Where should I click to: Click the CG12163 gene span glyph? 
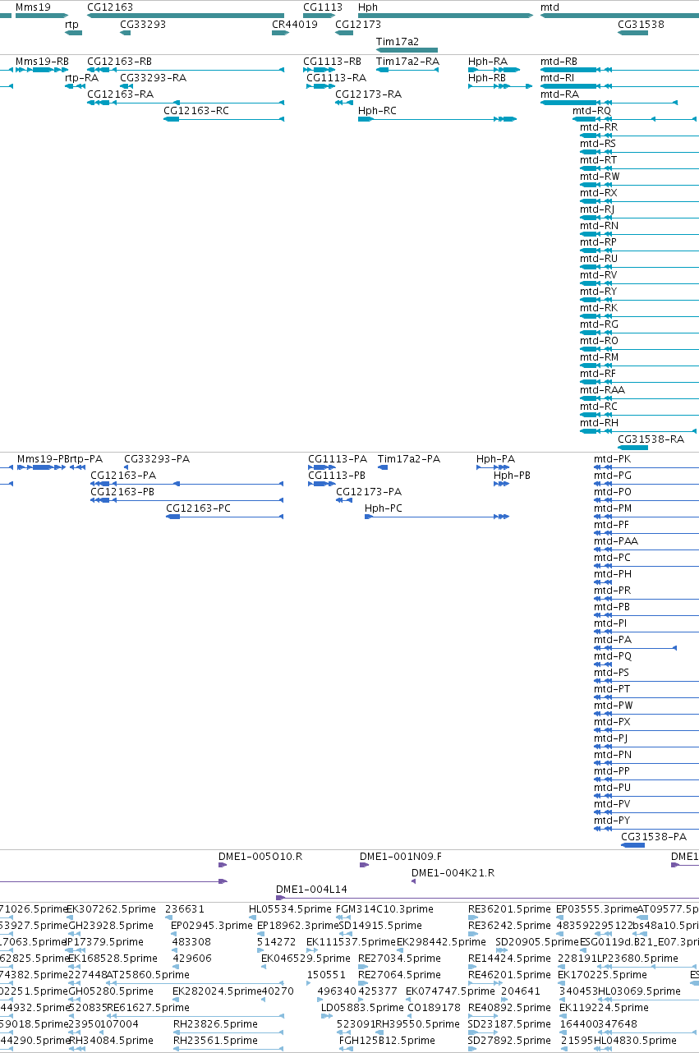(186, 16)
